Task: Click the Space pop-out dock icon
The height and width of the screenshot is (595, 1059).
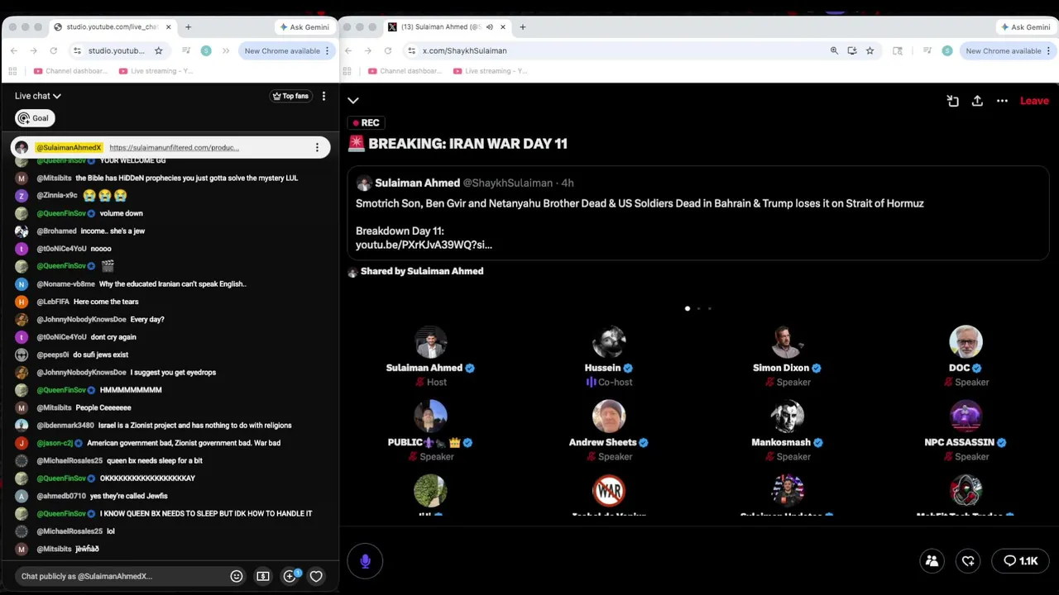Action: 952,101
